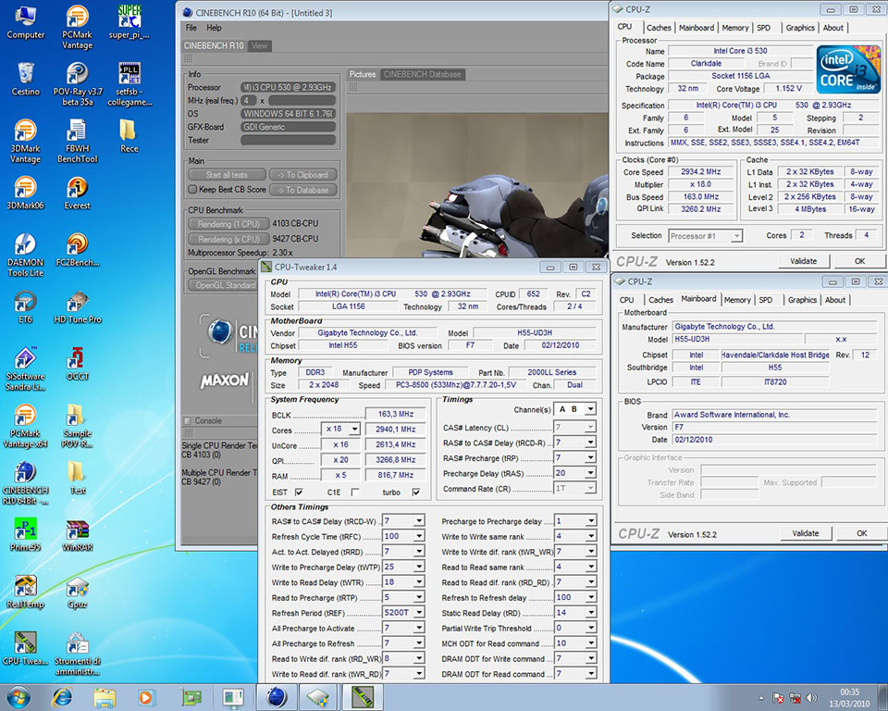Viewport: 888px width, 711px height.
Task: Click the Core Voltage value 1.152 V
Action: tap(788, 89)
